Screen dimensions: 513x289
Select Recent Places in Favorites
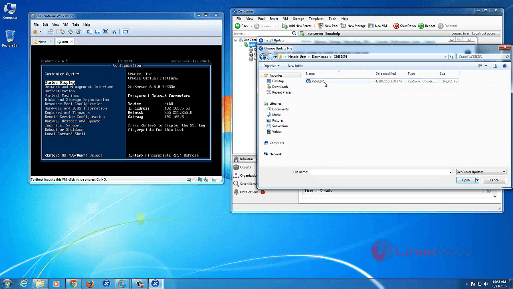(x=281, y=92)
